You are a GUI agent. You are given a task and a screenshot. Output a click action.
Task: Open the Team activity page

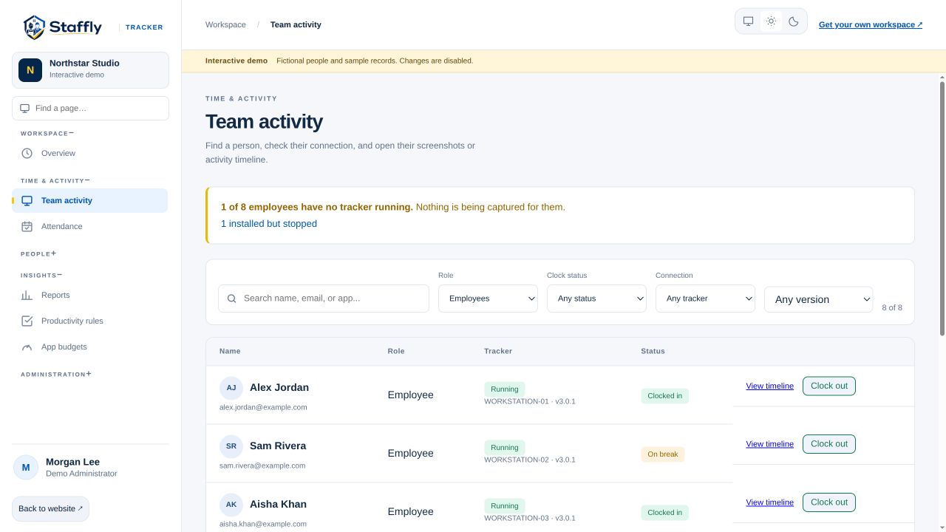pyautogui.click(x=89, y=200)
